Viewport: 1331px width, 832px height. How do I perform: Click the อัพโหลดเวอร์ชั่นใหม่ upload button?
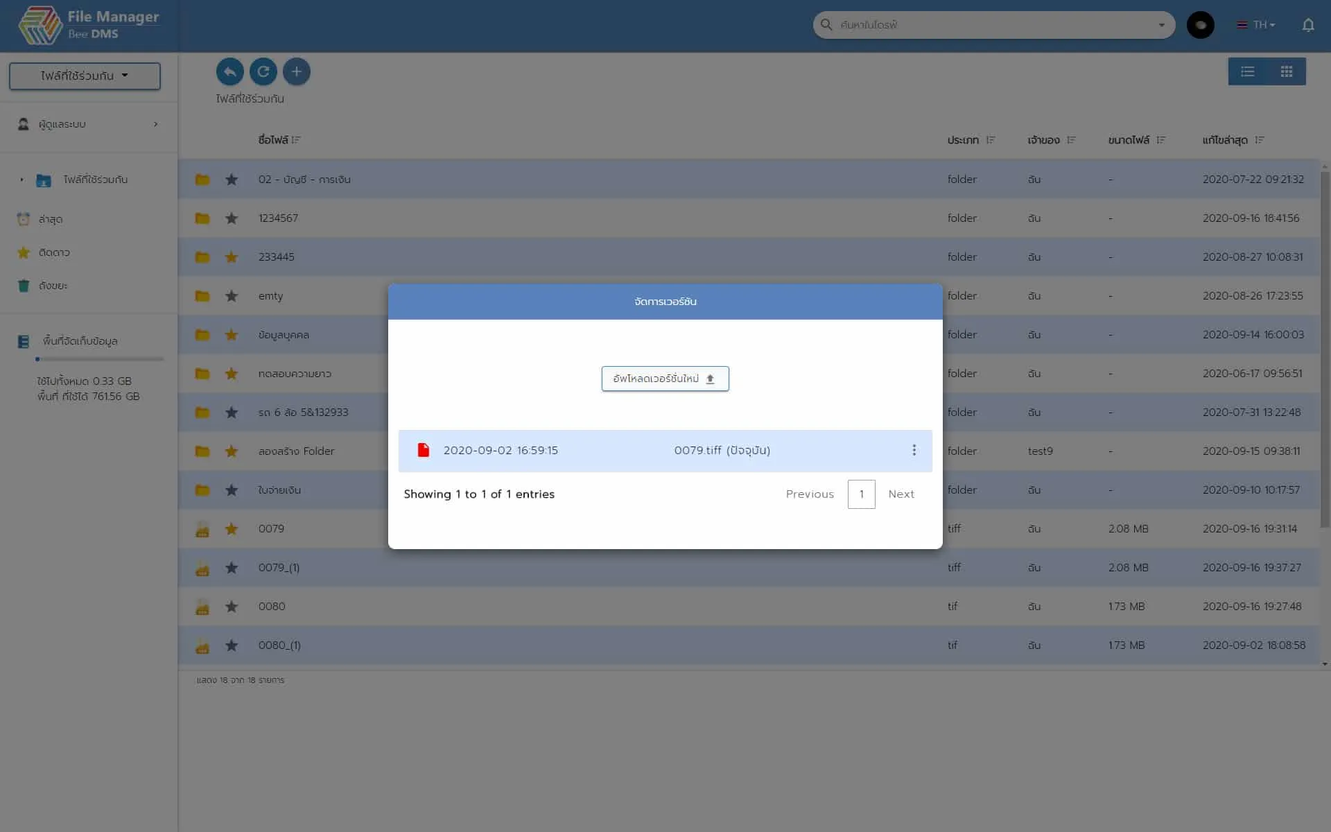(665, 379)
